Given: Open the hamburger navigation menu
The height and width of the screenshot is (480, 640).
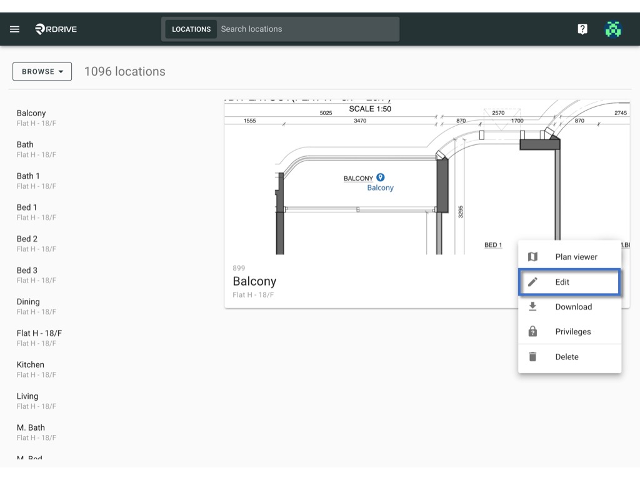Looking at the screenshot, I should pos(15,29).
